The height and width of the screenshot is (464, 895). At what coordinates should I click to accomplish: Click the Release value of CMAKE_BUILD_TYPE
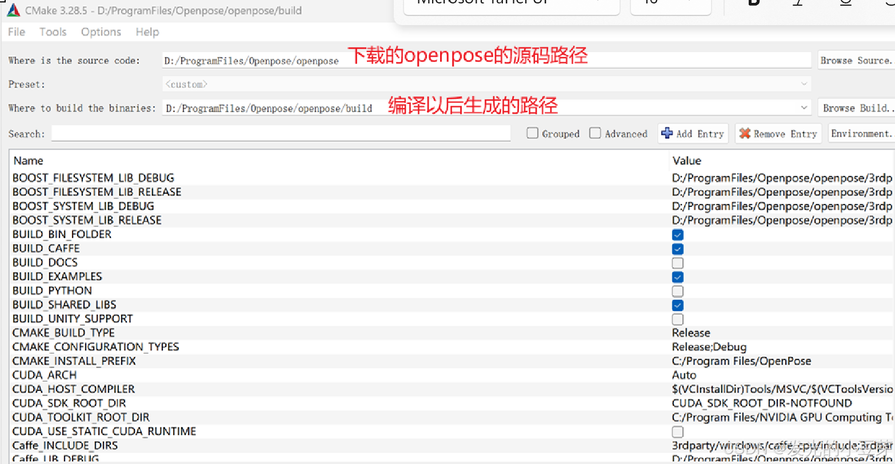(x=691, y=333)
